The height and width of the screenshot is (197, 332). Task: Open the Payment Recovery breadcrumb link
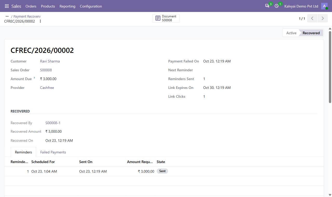click(27, 16)
